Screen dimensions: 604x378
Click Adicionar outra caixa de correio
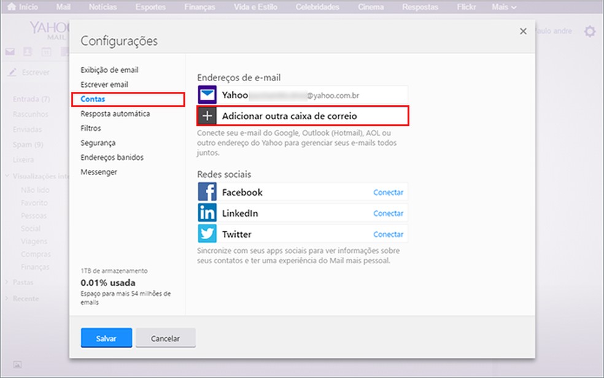click(303, 116)
